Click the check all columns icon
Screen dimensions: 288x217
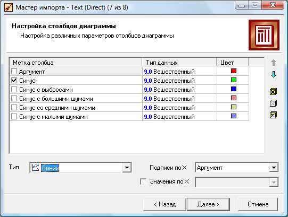[273, 91]
